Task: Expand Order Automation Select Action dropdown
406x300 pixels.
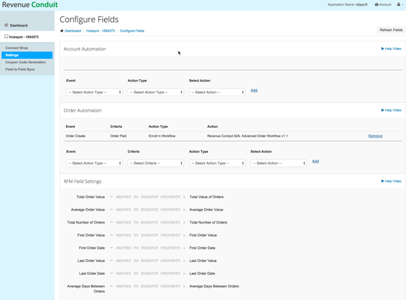Action: [278, 163]
